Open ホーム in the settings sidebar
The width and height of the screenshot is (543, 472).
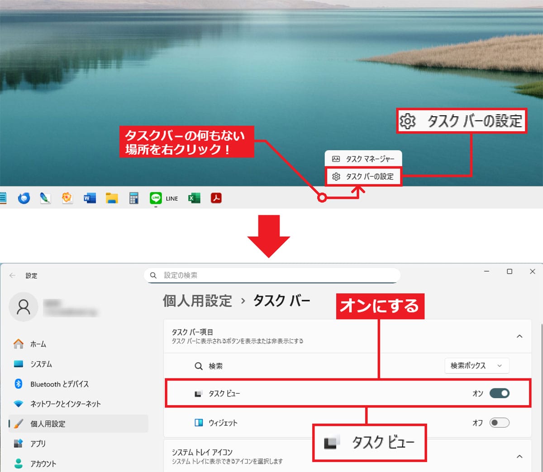78,344
